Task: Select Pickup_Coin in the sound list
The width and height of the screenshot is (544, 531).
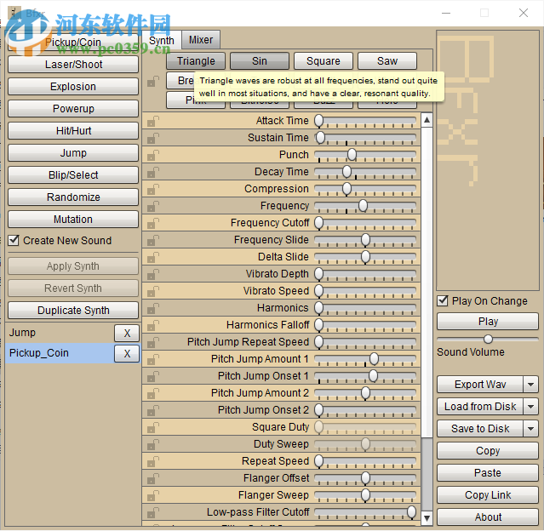Action: (59, 353)
